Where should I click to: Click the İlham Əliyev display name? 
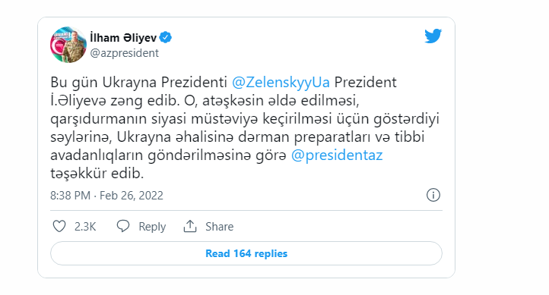click(x=123, y=37)
